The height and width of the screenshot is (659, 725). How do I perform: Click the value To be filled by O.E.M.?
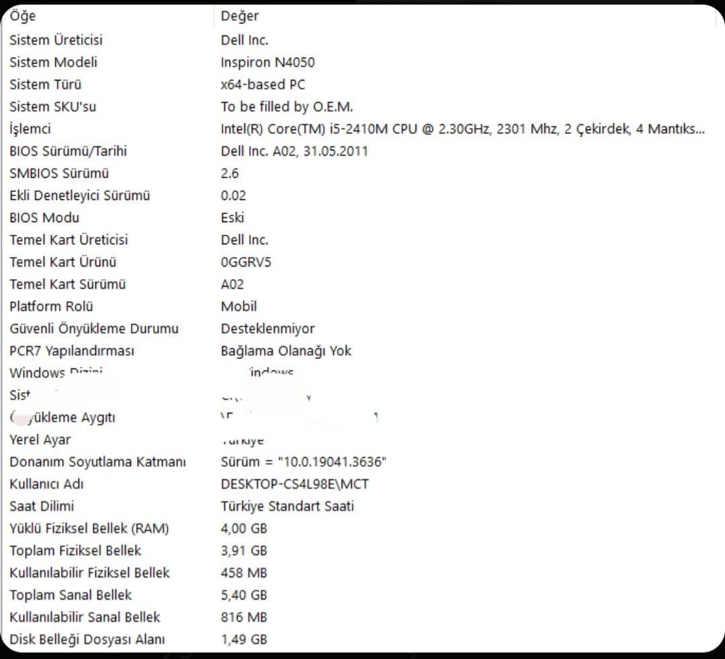click(287, 107)
